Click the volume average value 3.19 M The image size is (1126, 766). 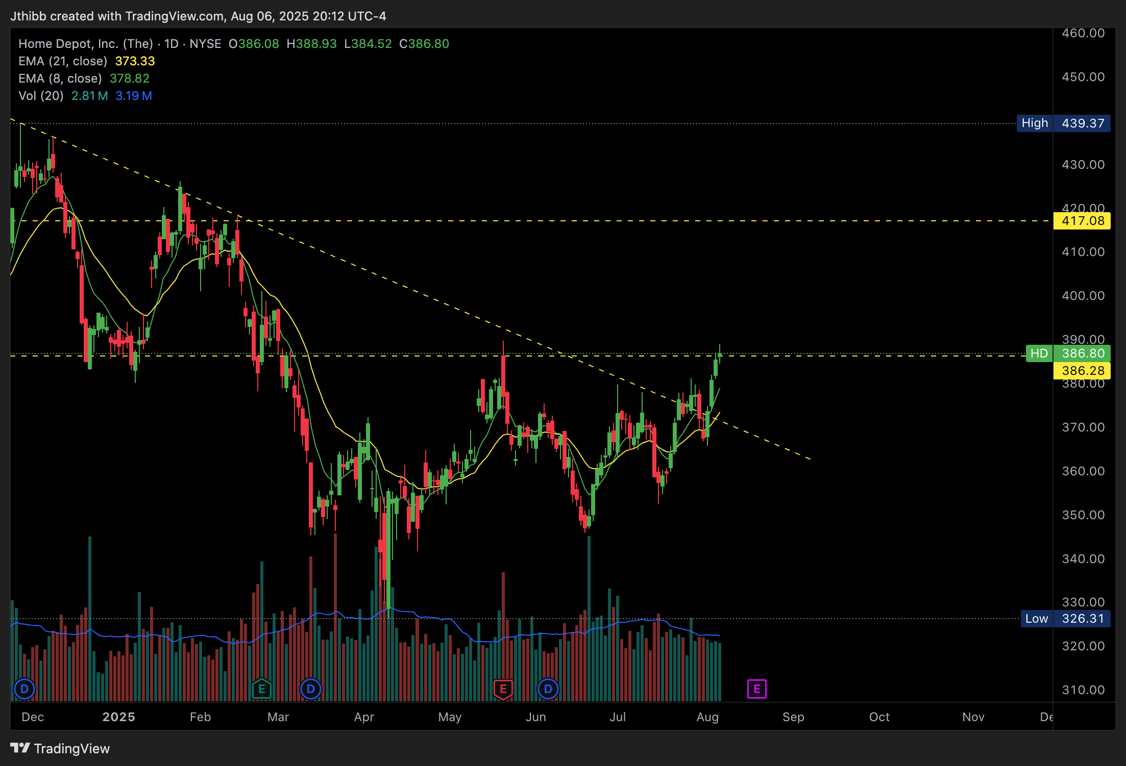click(134, 96)
